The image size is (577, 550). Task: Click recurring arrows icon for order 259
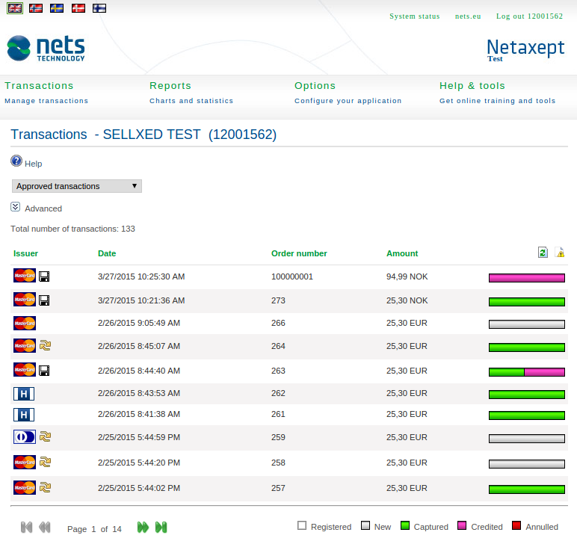[x=45, y=436]
